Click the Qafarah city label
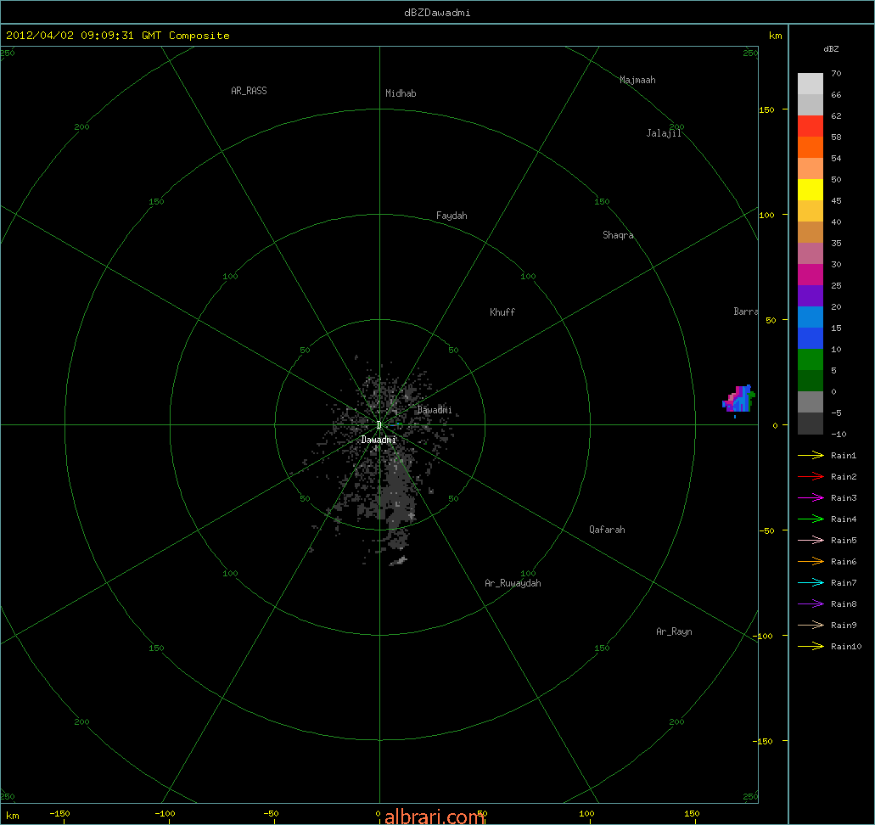 pos(607,529)
